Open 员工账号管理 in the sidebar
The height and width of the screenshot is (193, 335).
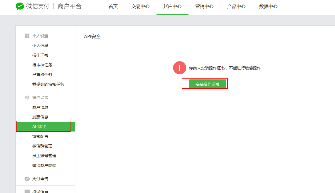tap(44, 156)
